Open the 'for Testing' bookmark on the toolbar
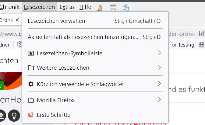Viewport: 205px width, 125px height. [182, 45]
